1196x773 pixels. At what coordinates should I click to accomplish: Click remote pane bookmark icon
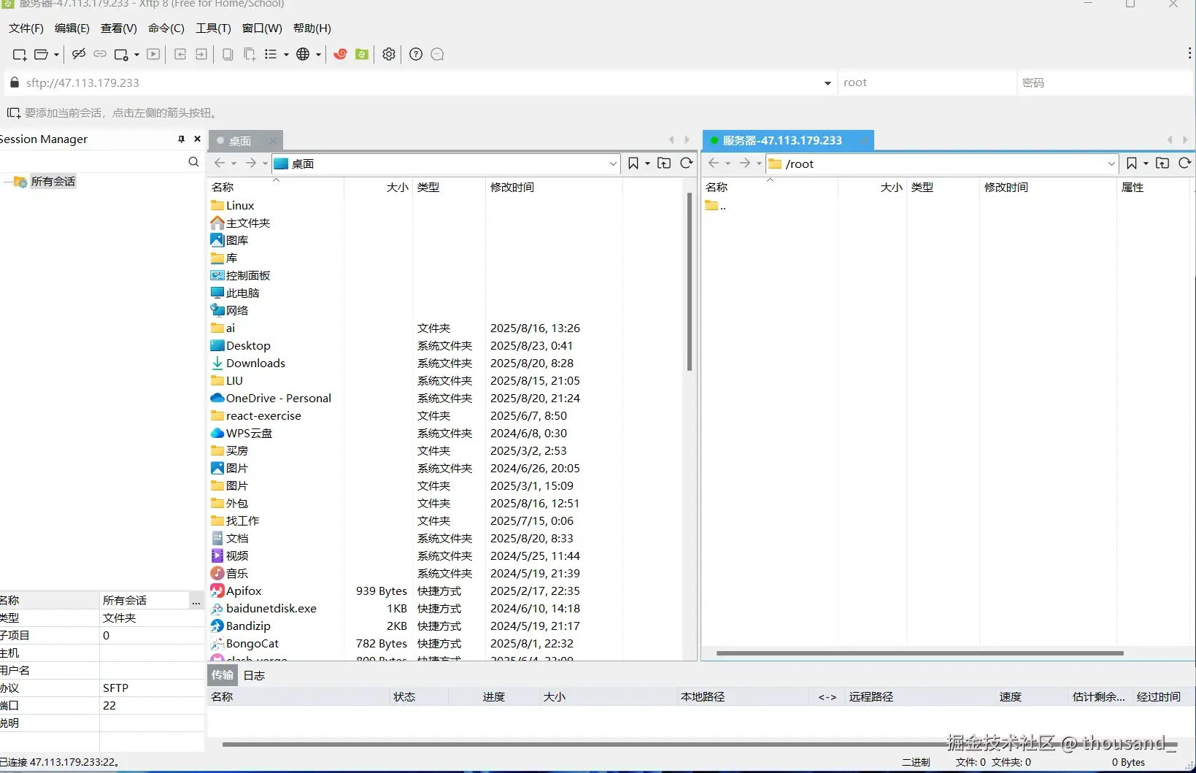coord(1132,164)
